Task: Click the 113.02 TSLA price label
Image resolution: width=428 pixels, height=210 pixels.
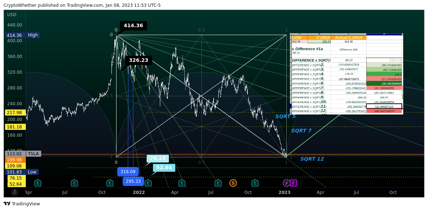Action: pos(23,153)
